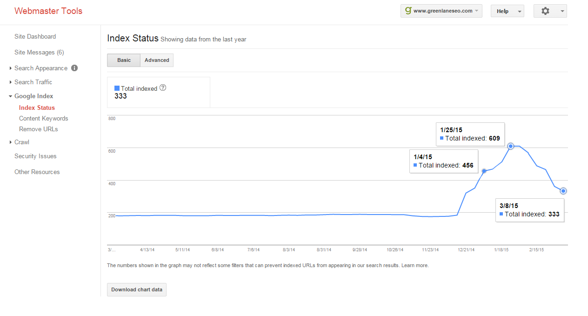The height and width of the screenshot is (316, 588).
Task: Open Content Keywords page
Action: 43,118
